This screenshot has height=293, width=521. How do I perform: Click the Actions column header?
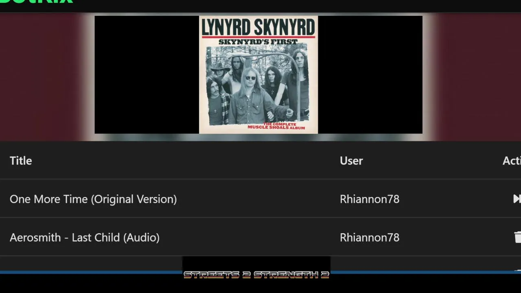pyautogui.click(x=512, y=161)
